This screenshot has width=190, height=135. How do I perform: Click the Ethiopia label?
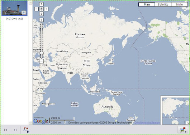click(42, 83)
